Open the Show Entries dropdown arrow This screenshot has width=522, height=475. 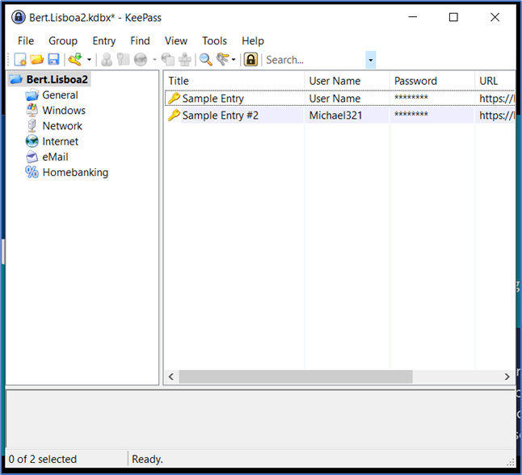(x=234, y=60)
